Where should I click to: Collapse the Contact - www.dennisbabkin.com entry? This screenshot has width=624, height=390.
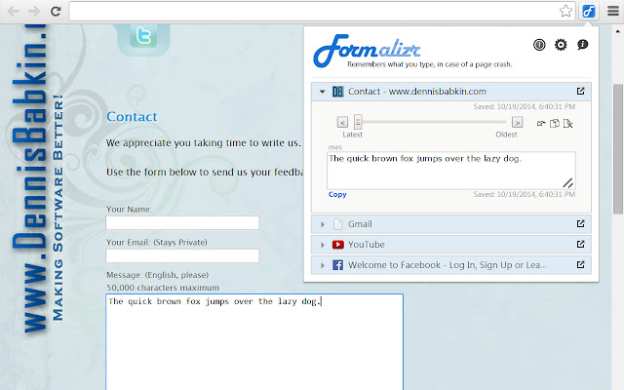point(322,92)
